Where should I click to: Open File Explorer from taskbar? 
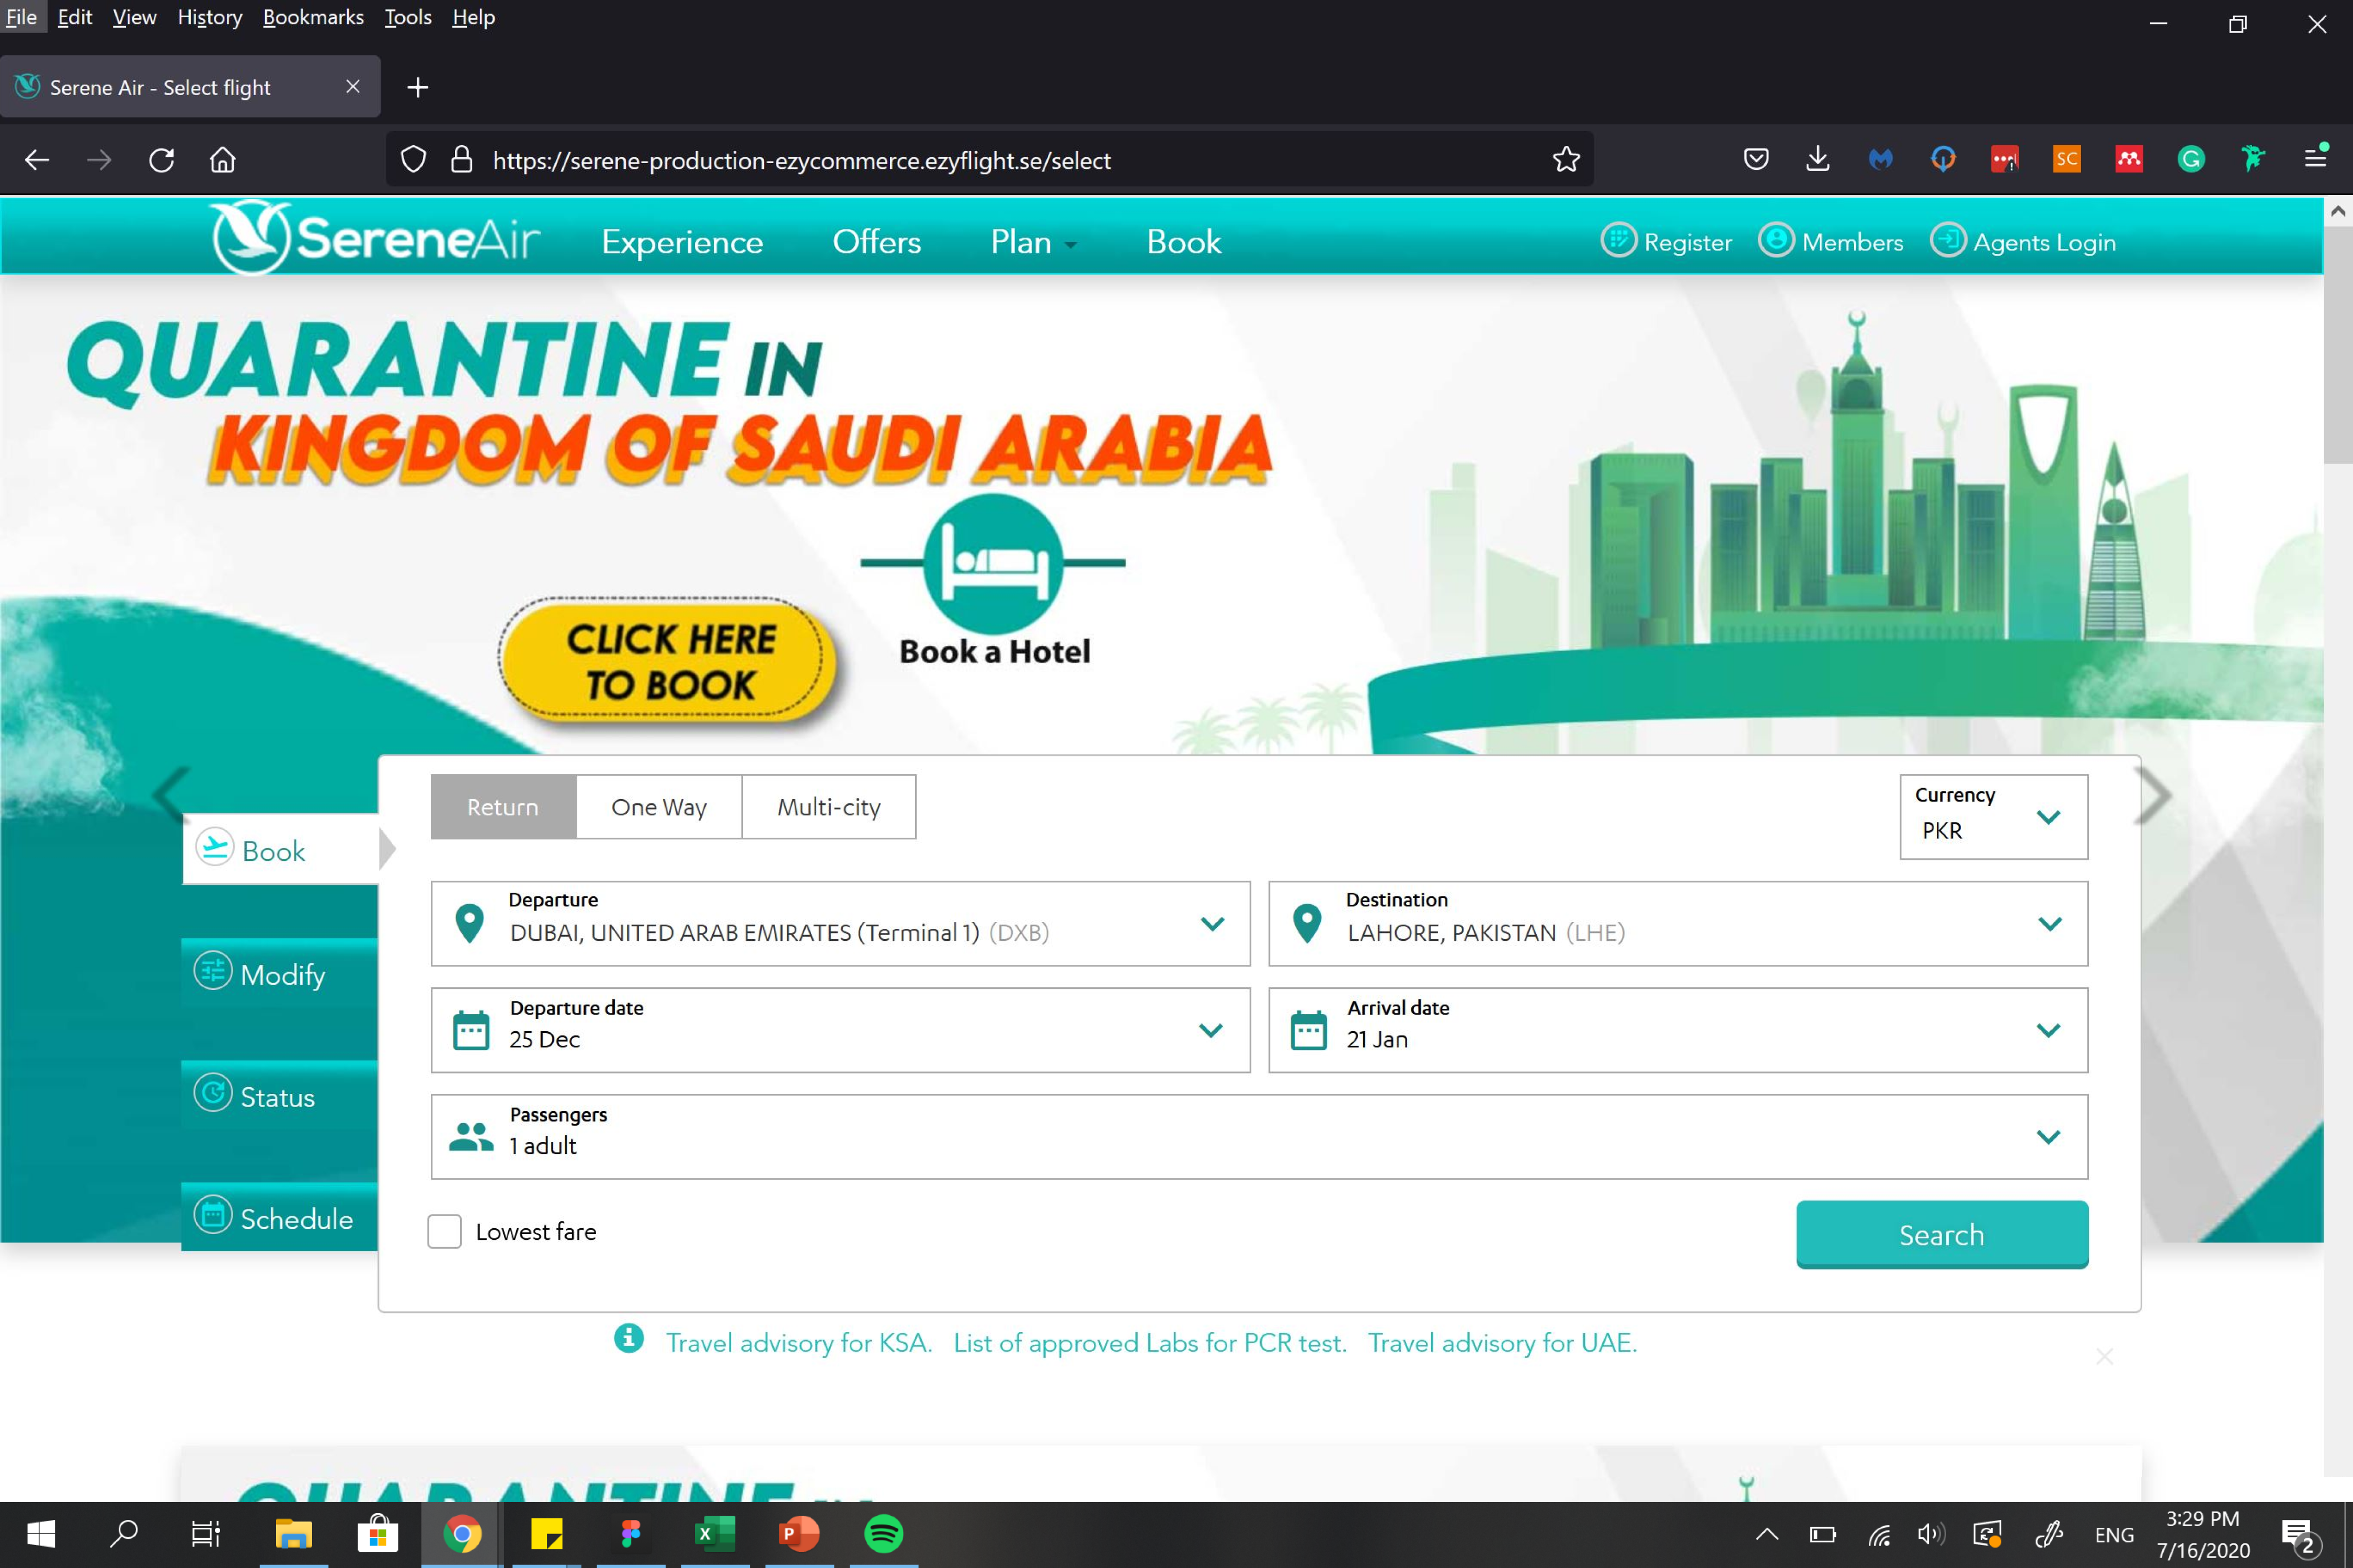point(293,1533)
